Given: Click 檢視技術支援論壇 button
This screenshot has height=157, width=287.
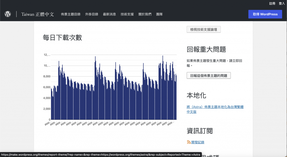Looking at the screenshot, I should click(204, 30).
